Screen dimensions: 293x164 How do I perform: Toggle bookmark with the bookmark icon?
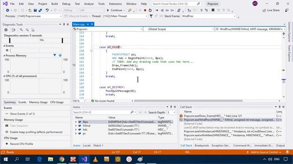(213, 10)
